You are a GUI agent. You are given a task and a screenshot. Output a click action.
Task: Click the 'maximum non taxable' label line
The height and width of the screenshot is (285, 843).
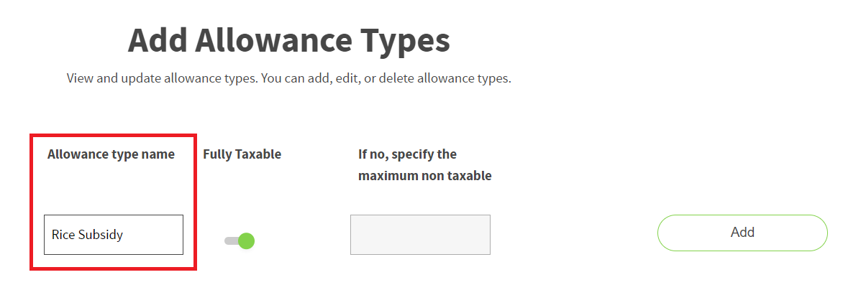[424, 176]
